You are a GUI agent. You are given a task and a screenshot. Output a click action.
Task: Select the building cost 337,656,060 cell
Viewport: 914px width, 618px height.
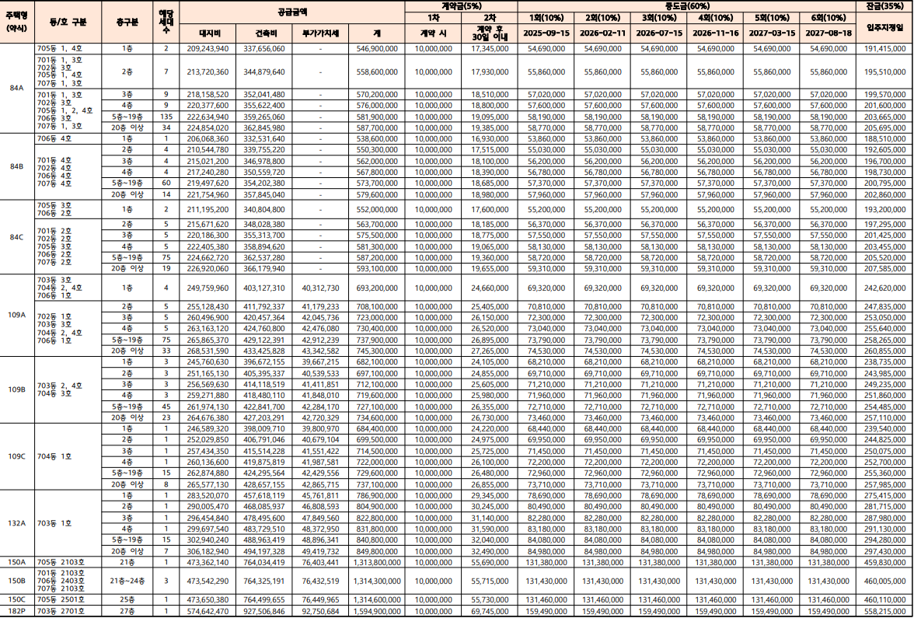tap(264, 48)
